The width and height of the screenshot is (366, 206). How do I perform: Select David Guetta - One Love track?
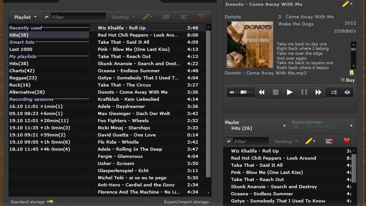(148, 135)
